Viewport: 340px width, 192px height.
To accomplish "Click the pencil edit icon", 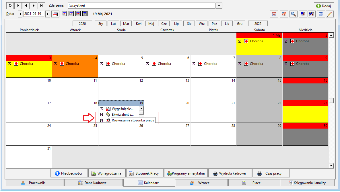I will click(330, 14).
